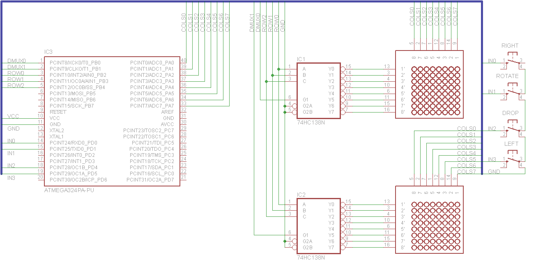
Task: Click the COLS7 net label beside the LEFT switch
Action: [x=466, y=172]
